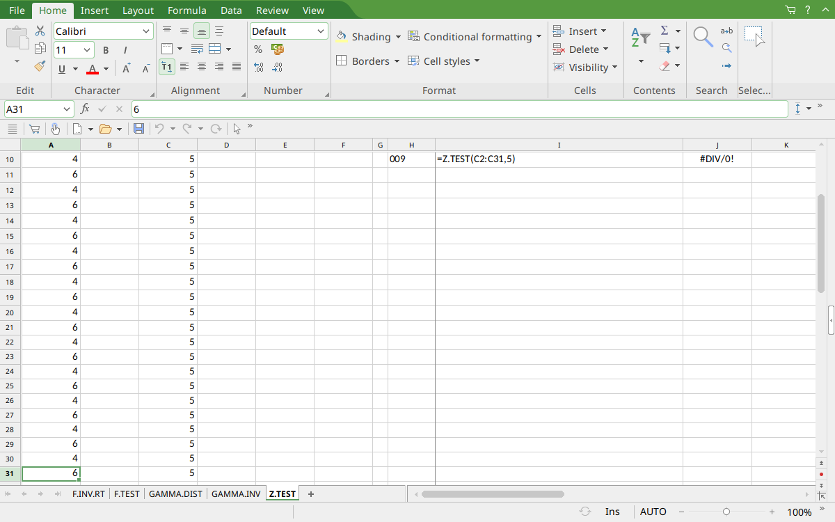Add a new sheet with plus button
Image resolution: width=835 pixels, height=522 pixels.
[x=311, y=494]
